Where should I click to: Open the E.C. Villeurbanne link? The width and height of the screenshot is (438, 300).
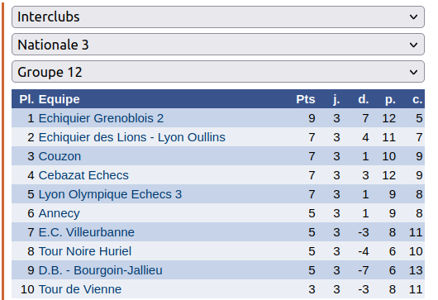(86, 232)
